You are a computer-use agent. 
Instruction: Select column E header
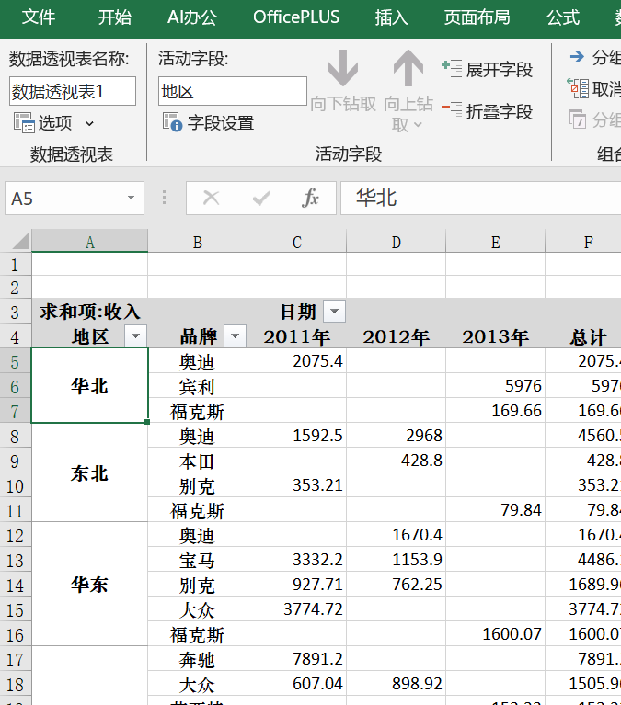[496, 242]
